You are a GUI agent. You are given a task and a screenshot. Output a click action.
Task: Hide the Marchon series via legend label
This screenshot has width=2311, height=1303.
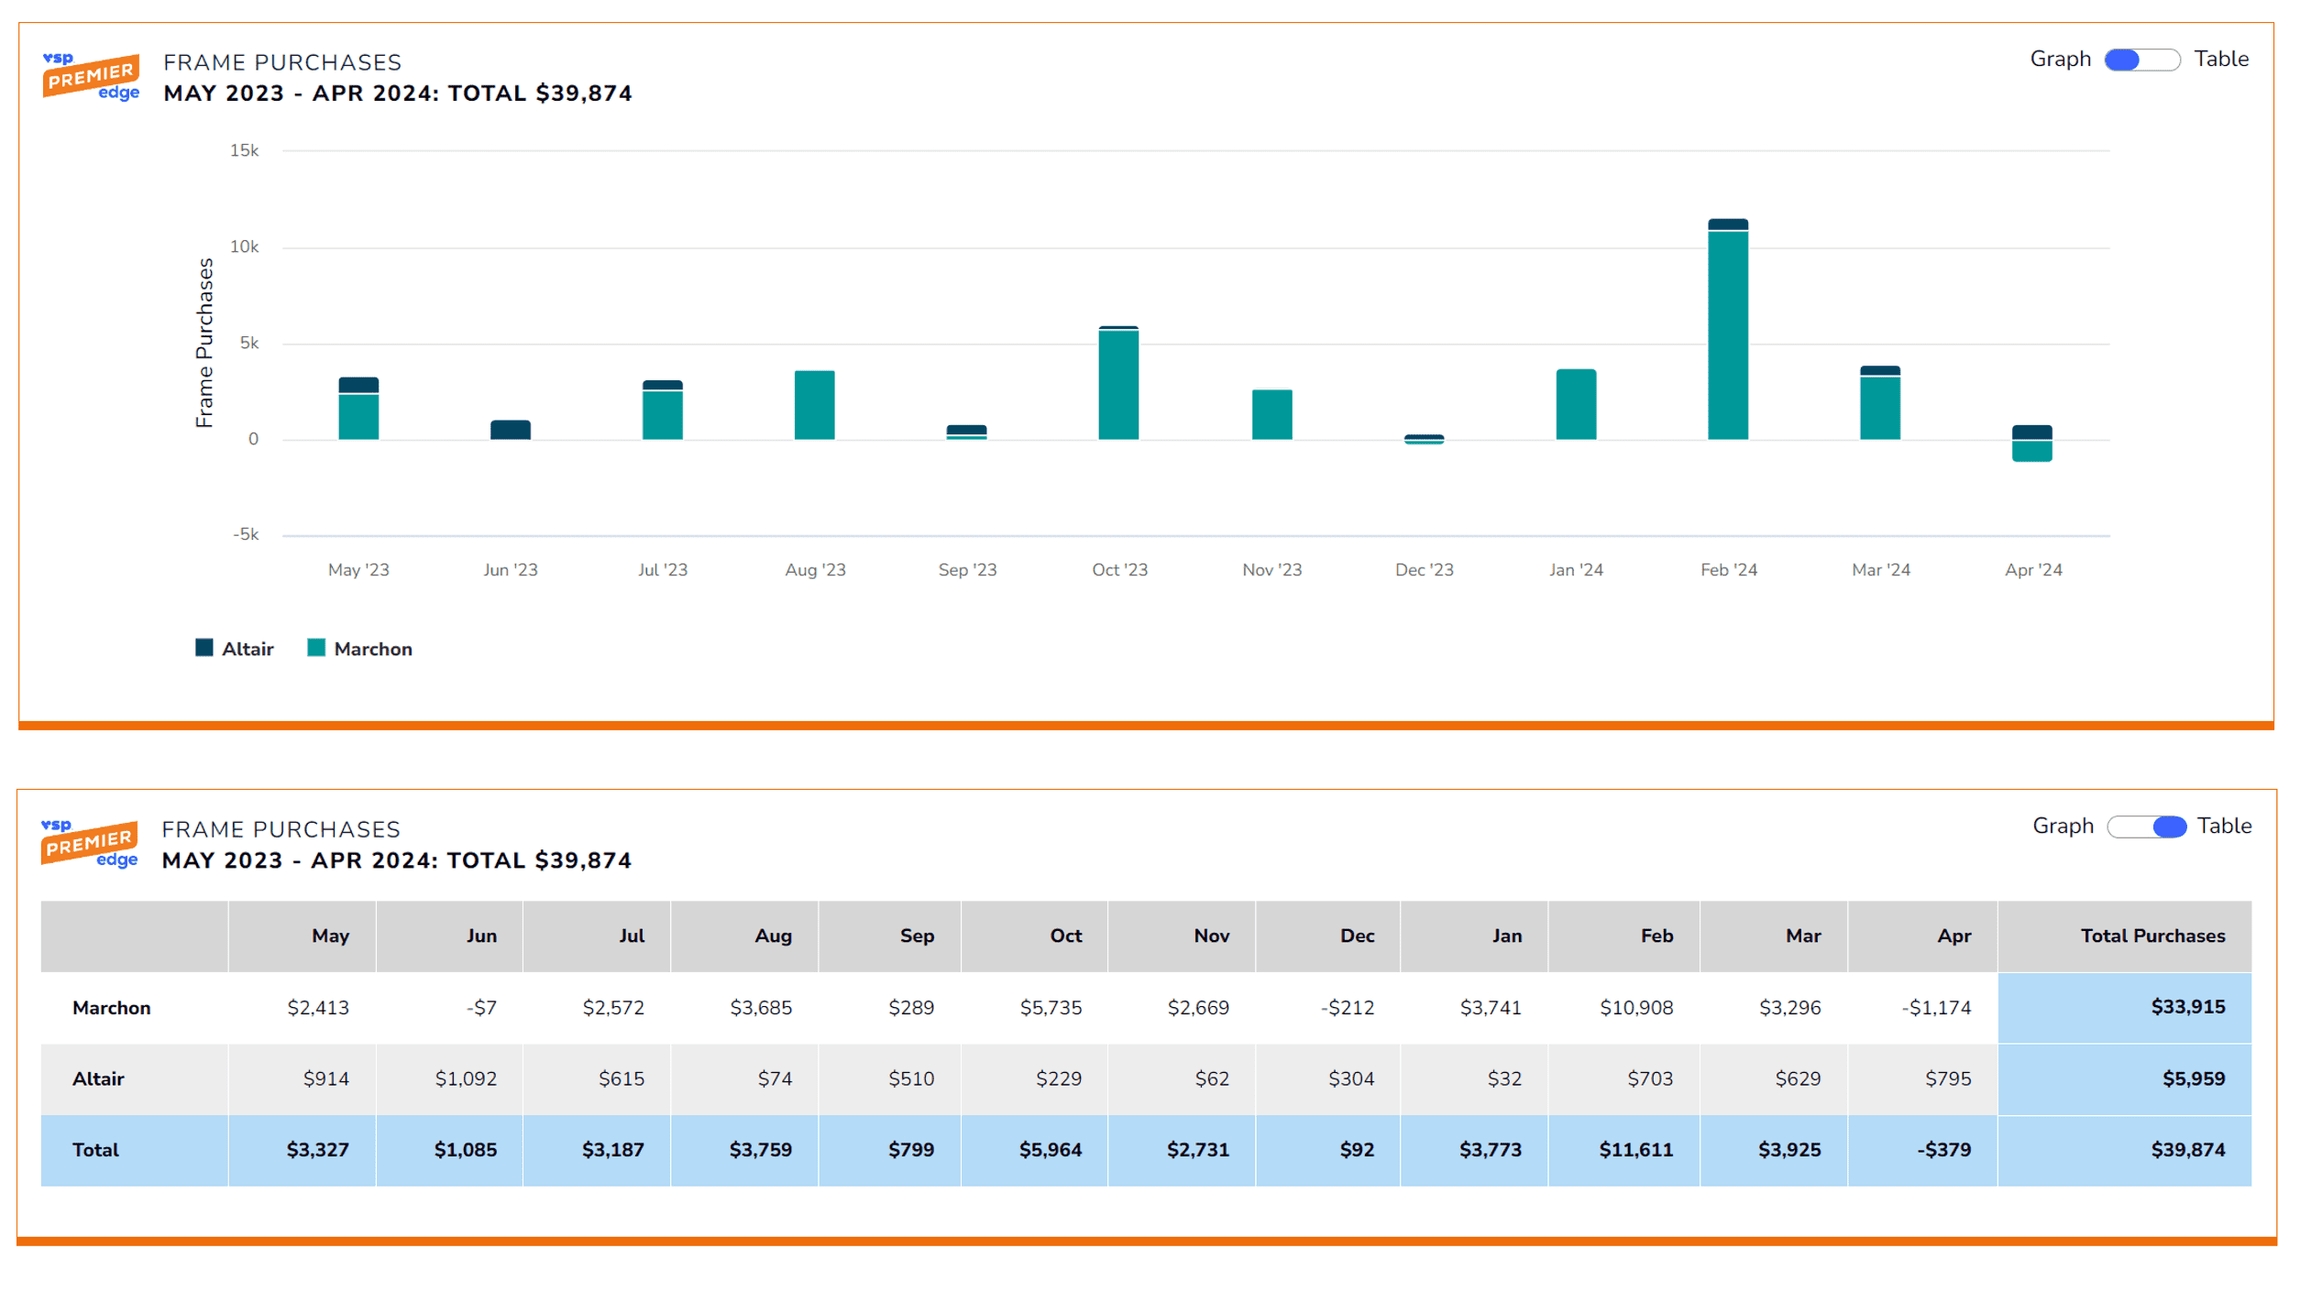(x=373, y=650)
